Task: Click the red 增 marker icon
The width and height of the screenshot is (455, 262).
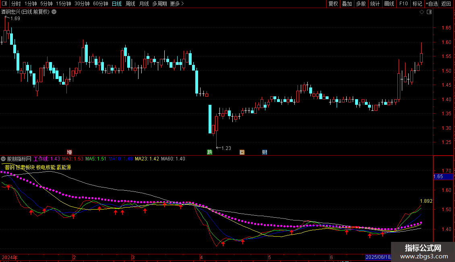Action: (69, 152)
